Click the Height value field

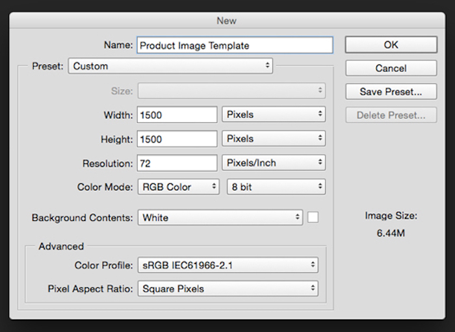tap(177, 139)
